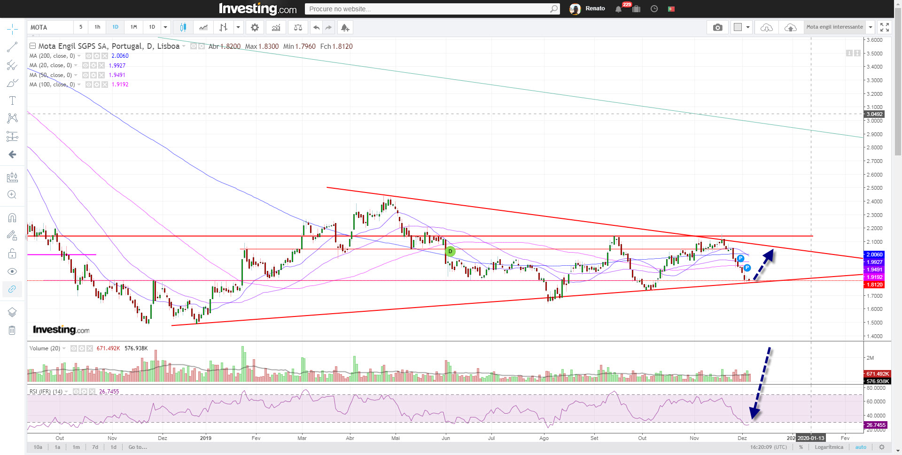
Task: Hide the Volume indicator
Action: click(x=74, y=348)
